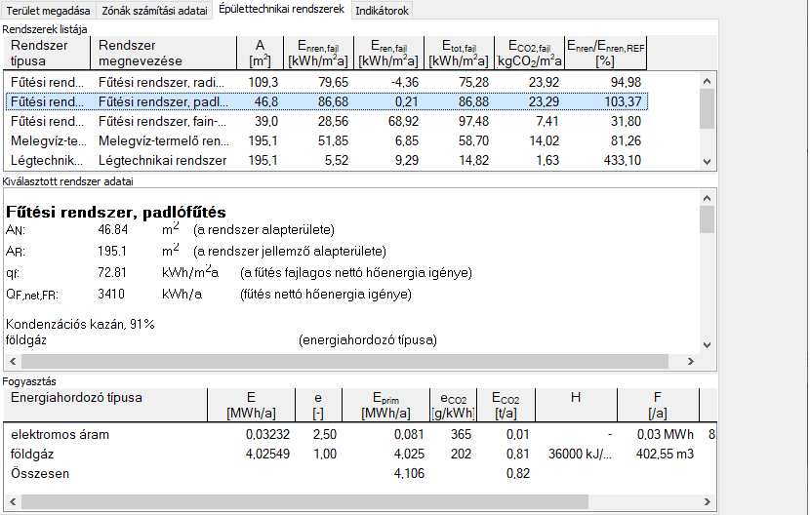
Task: Click the Eprim [MWh/a] column header
Action: click(x=385, y=405)
